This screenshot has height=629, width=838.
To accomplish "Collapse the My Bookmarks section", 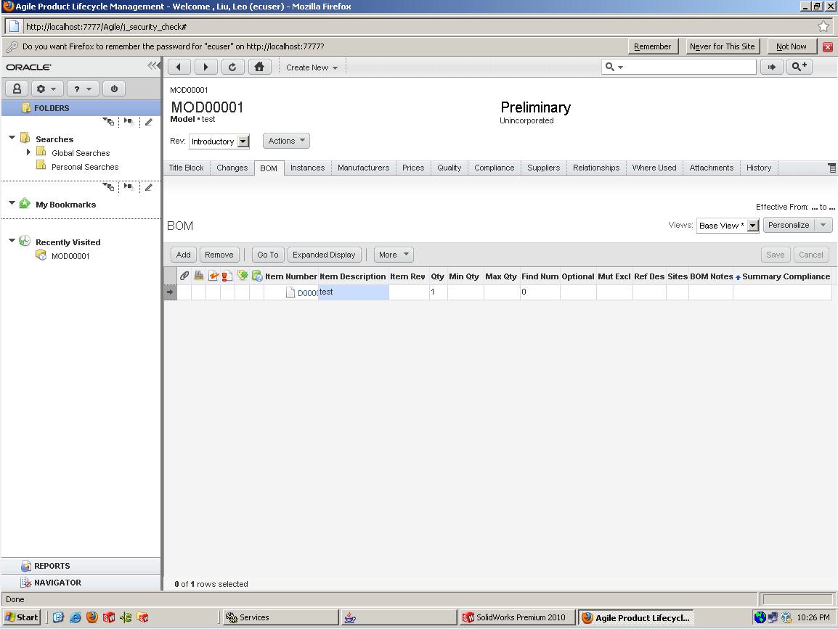I will [x=12, y=203].
